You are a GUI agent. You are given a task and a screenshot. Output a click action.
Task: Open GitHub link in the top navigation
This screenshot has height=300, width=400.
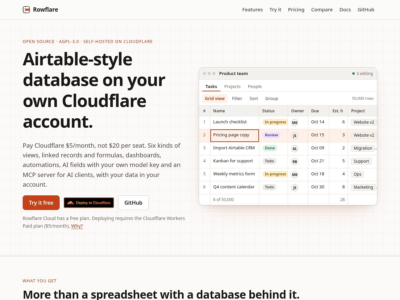[x=366, y=10]
